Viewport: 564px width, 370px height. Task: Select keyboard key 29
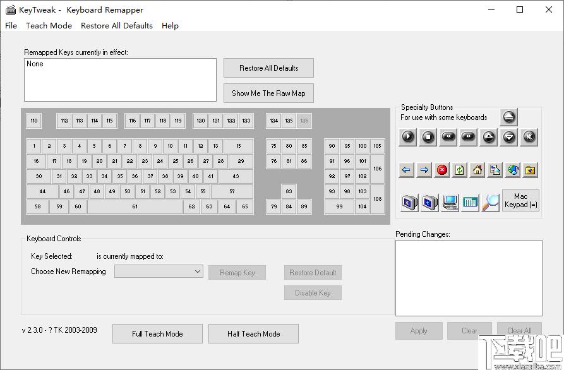pyautogui.click(x=241, y=161)
